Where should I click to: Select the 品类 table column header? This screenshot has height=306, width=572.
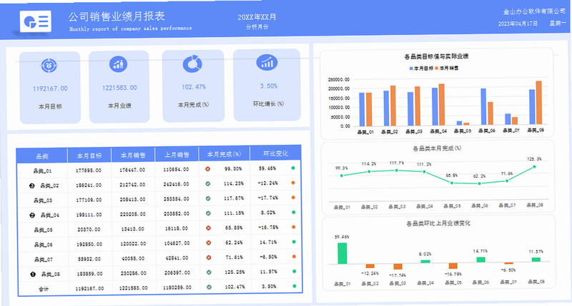(x=42, y=156)
